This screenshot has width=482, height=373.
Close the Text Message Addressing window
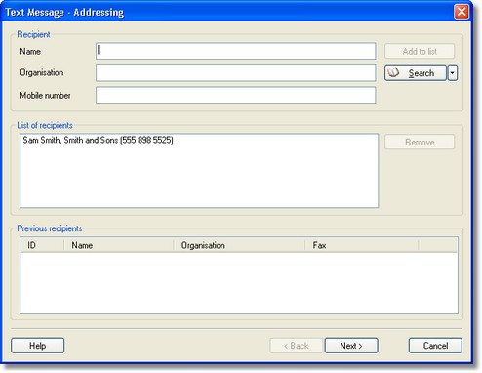click(462, 12)
